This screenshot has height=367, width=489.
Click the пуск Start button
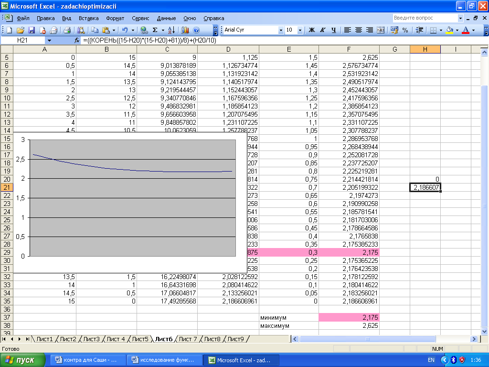coord(23,360)
